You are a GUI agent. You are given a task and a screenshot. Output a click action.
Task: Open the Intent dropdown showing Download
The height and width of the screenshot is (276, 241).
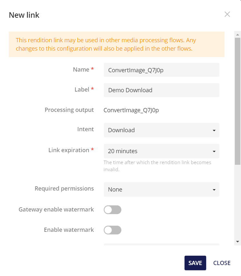tap(161, 130)
